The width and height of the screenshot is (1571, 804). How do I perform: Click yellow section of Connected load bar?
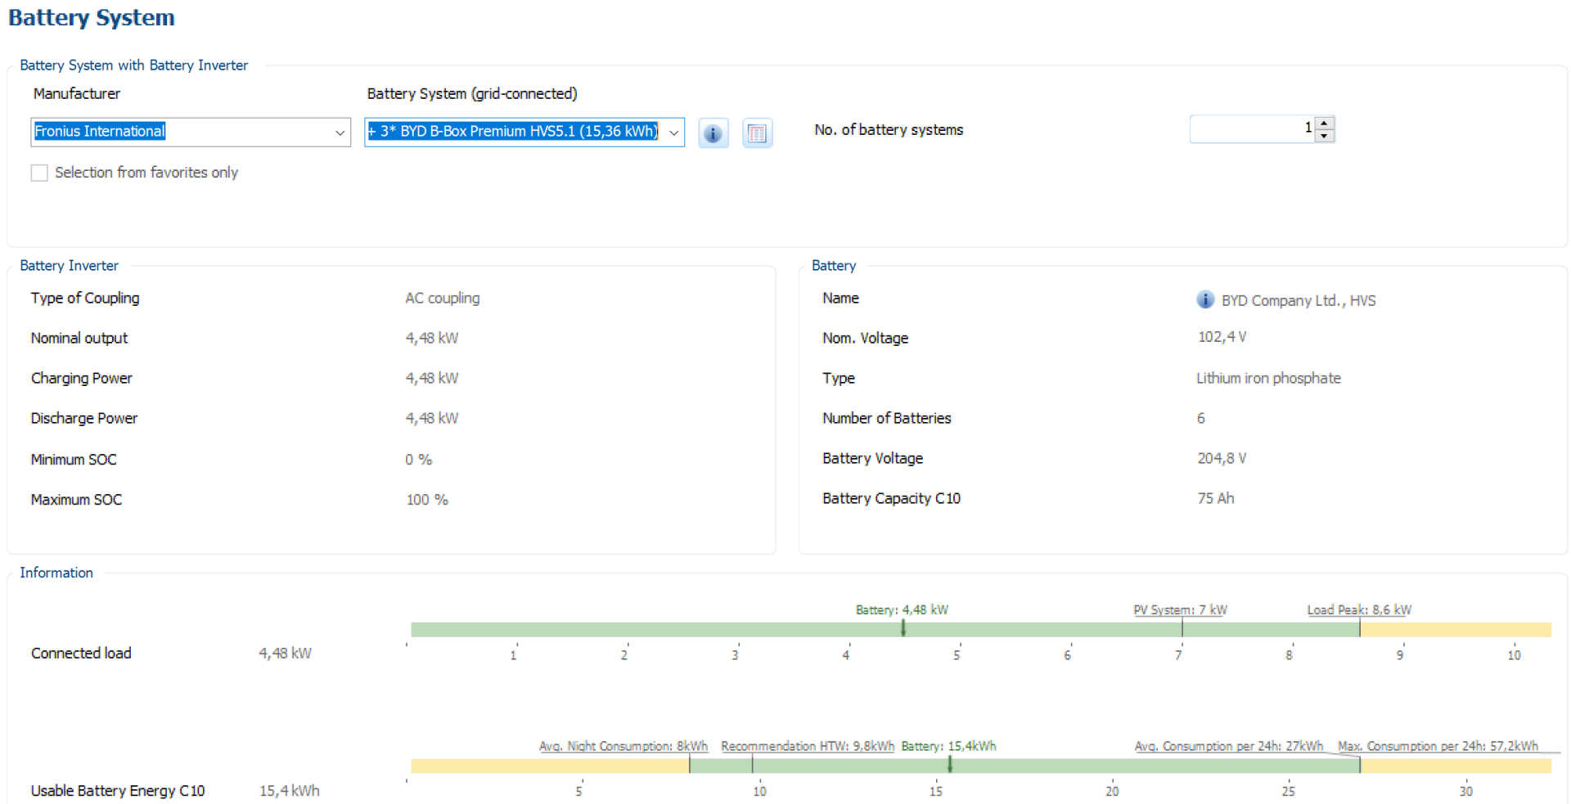pos(1455,630)
